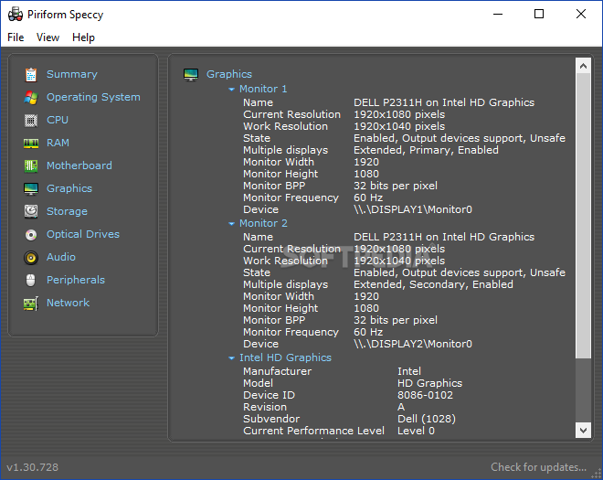Open the Audio section label

pos(61,257)
